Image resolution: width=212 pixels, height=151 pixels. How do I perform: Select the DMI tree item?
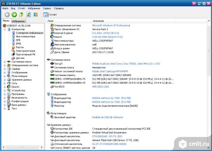[18, 40]
